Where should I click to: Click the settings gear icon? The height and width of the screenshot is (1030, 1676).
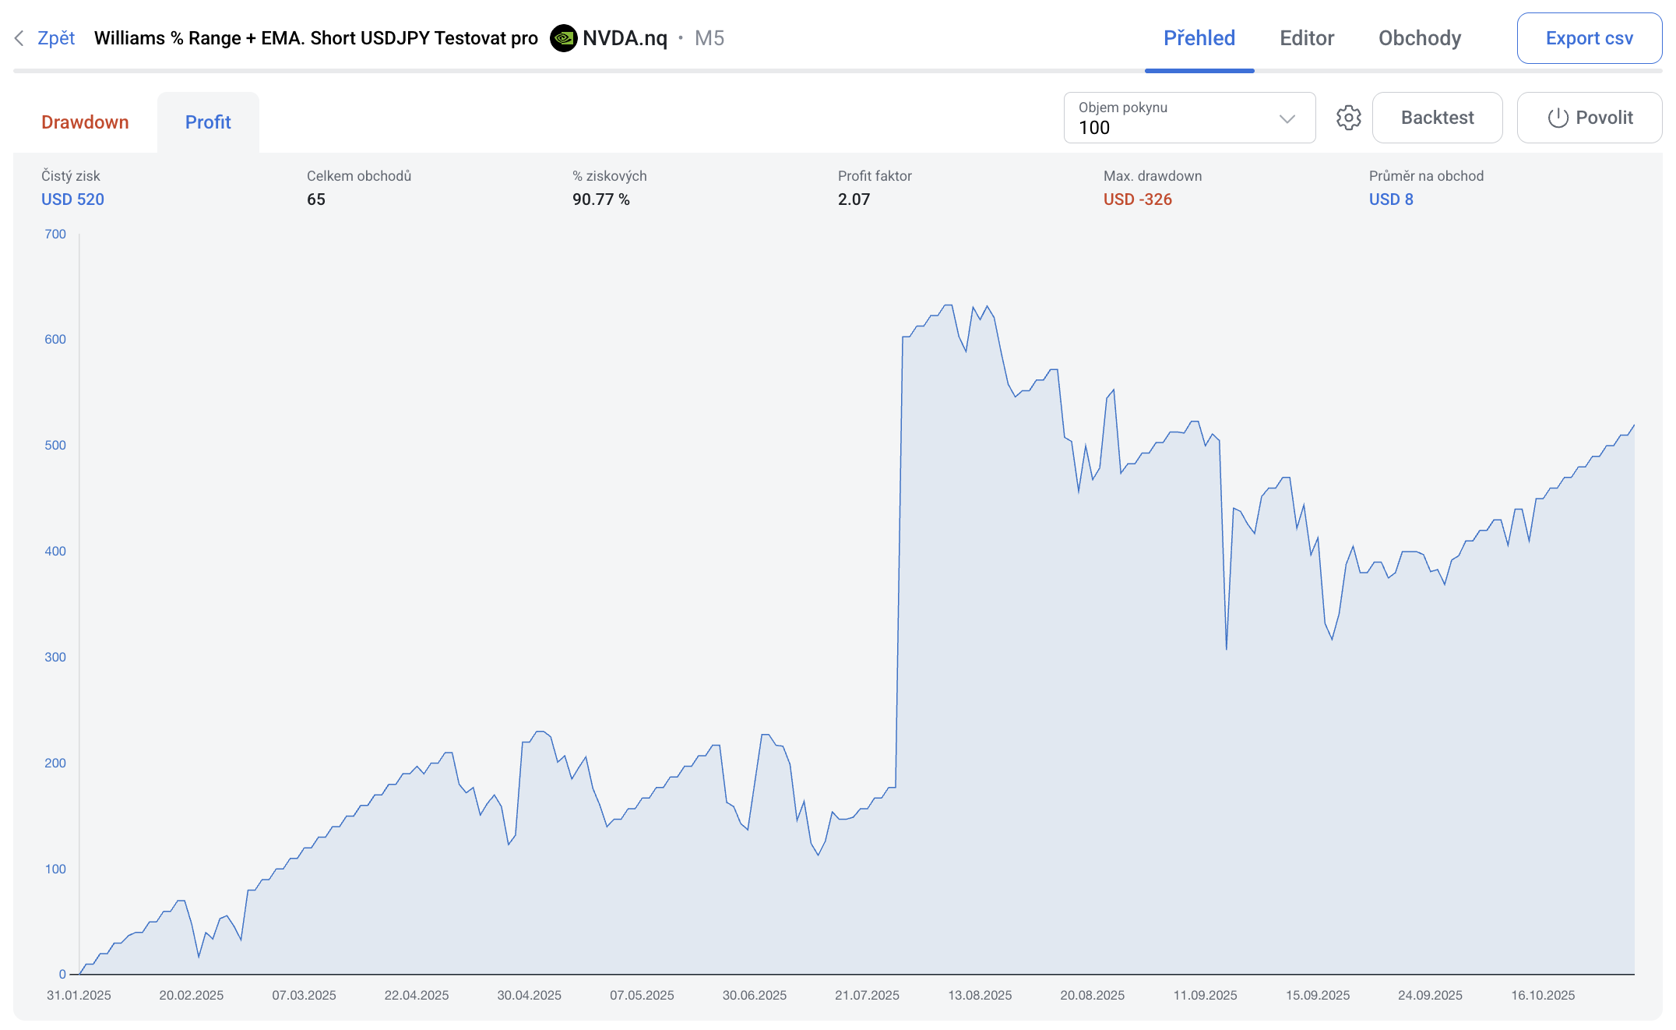coord(1348,118)
